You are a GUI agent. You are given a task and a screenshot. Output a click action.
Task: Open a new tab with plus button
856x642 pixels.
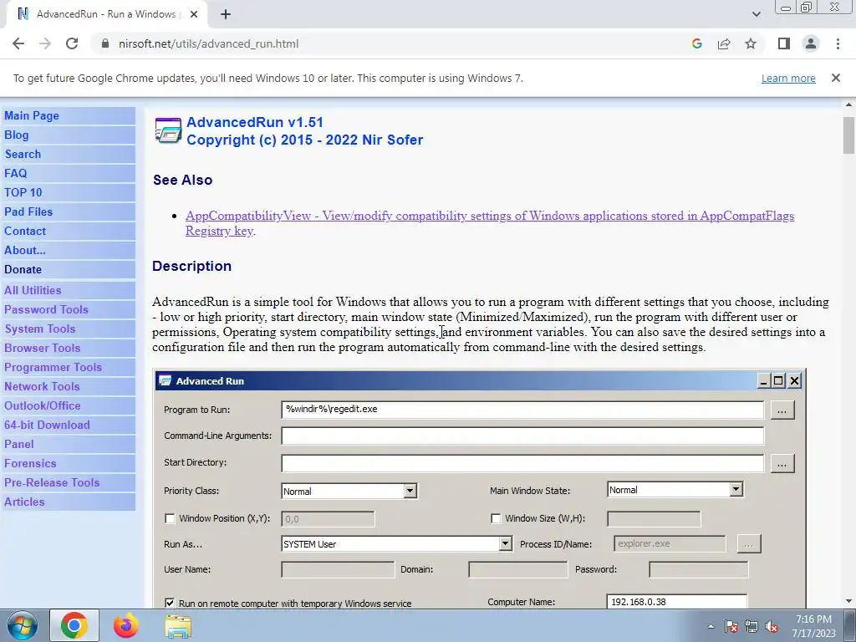coord(226,14)
